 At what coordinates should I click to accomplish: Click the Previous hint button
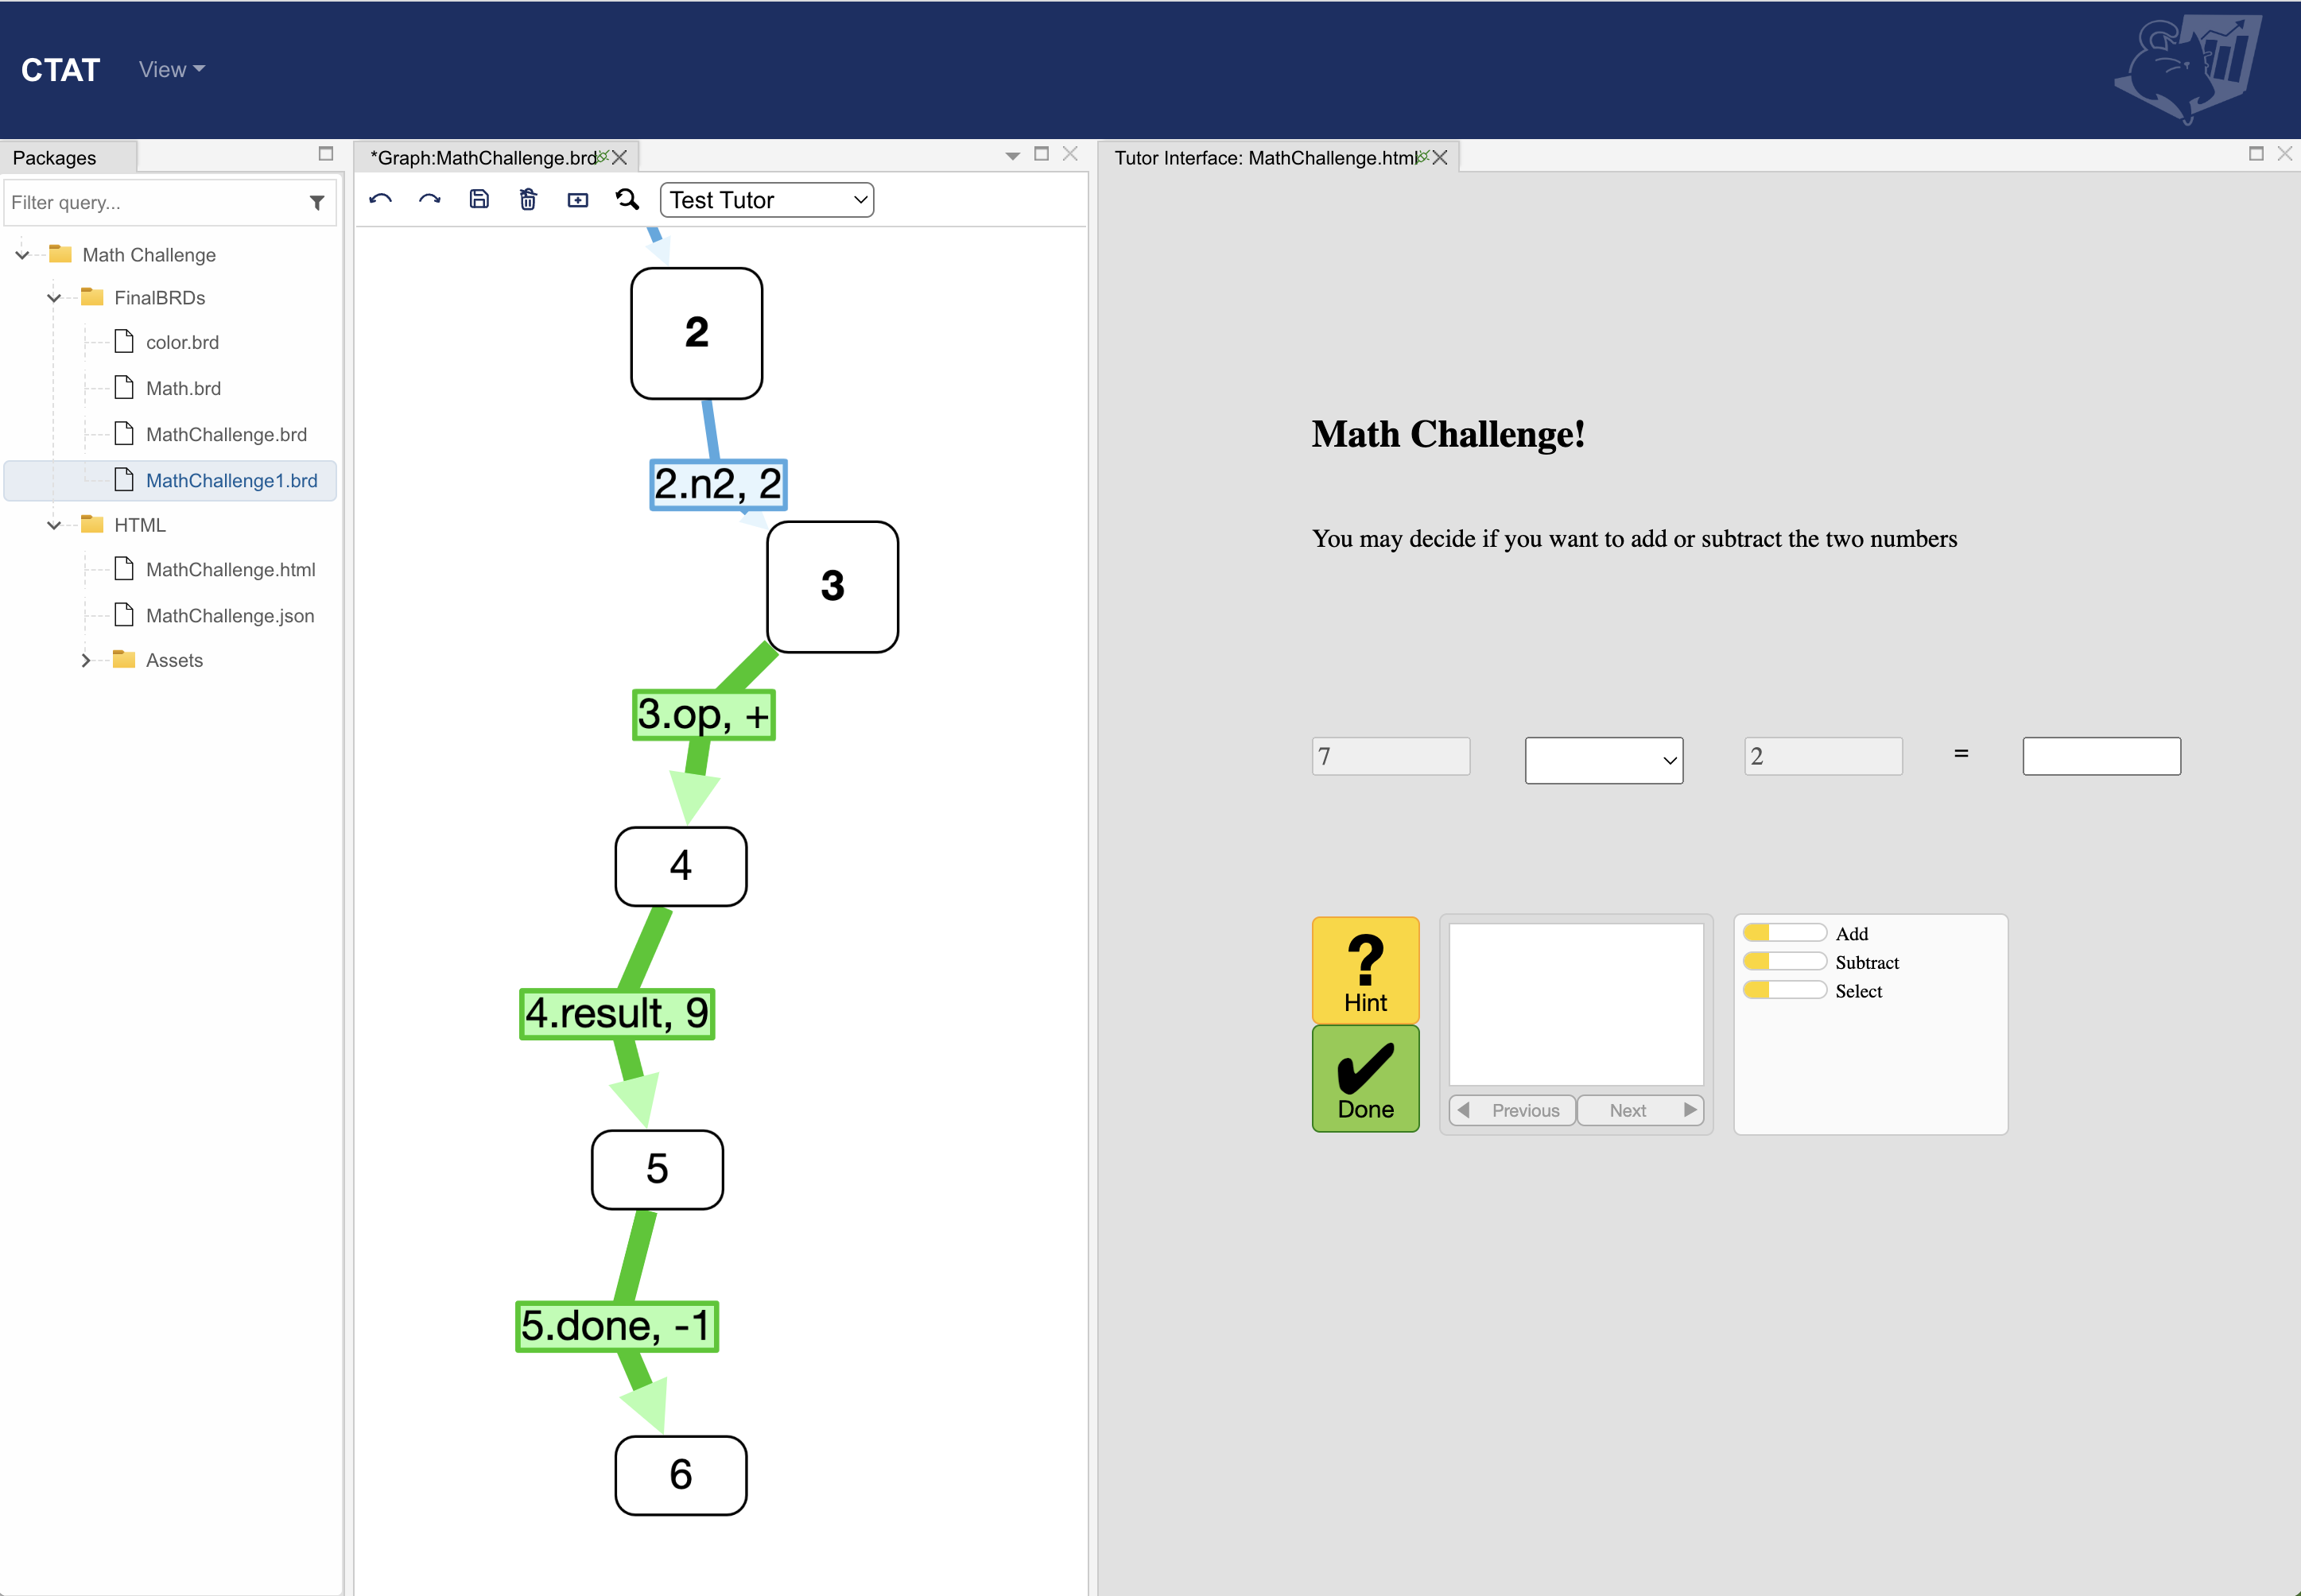coord(1511,1110)
